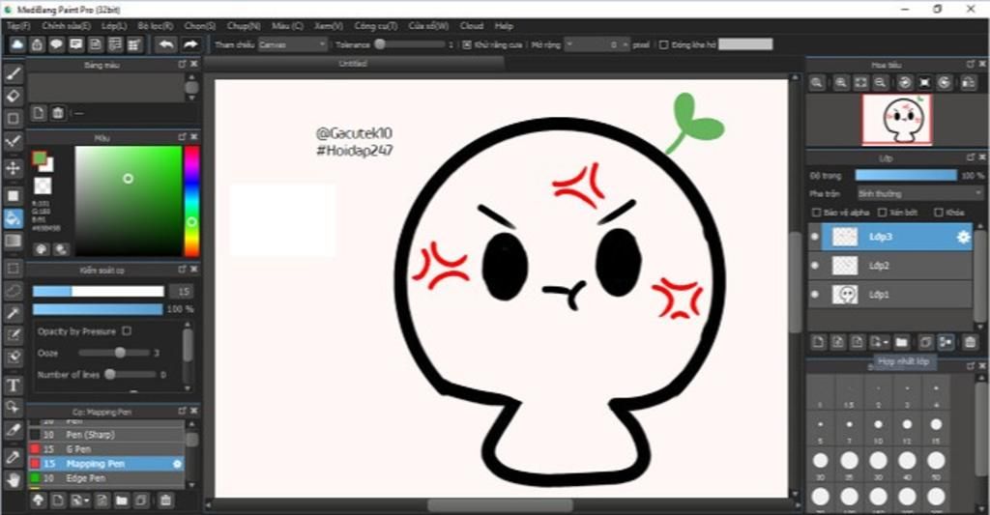Enable Bảo vệ alpha checkbox
Screen dimensions: 990x515
pyautogui.click(x=816, y=213)
